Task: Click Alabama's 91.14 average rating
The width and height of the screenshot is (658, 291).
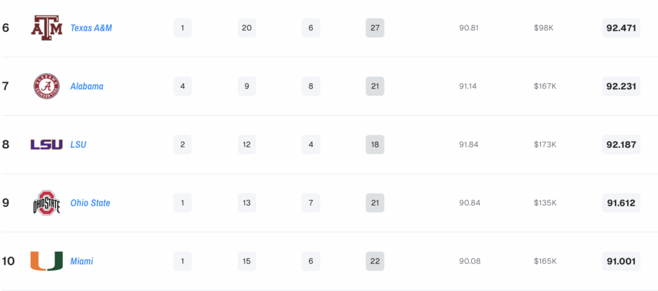Action: tap(468, 87)
